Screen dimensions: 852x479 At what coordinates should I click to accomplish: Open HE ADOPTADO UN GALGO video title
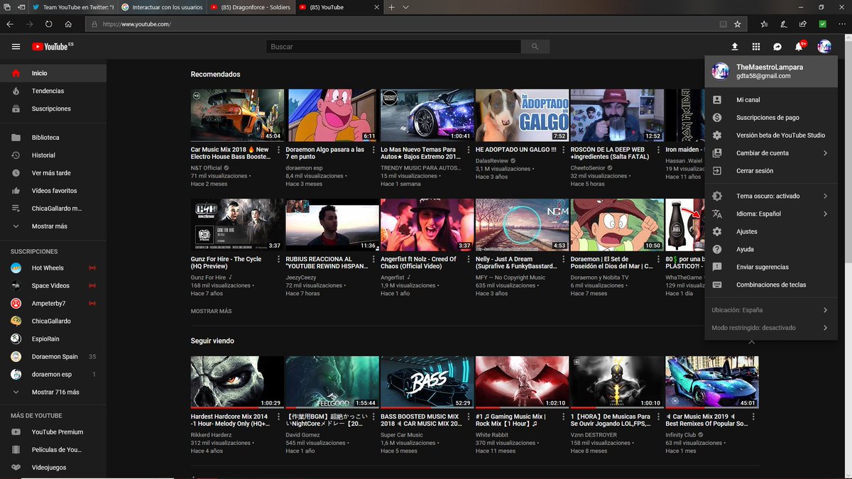point(517,150)
